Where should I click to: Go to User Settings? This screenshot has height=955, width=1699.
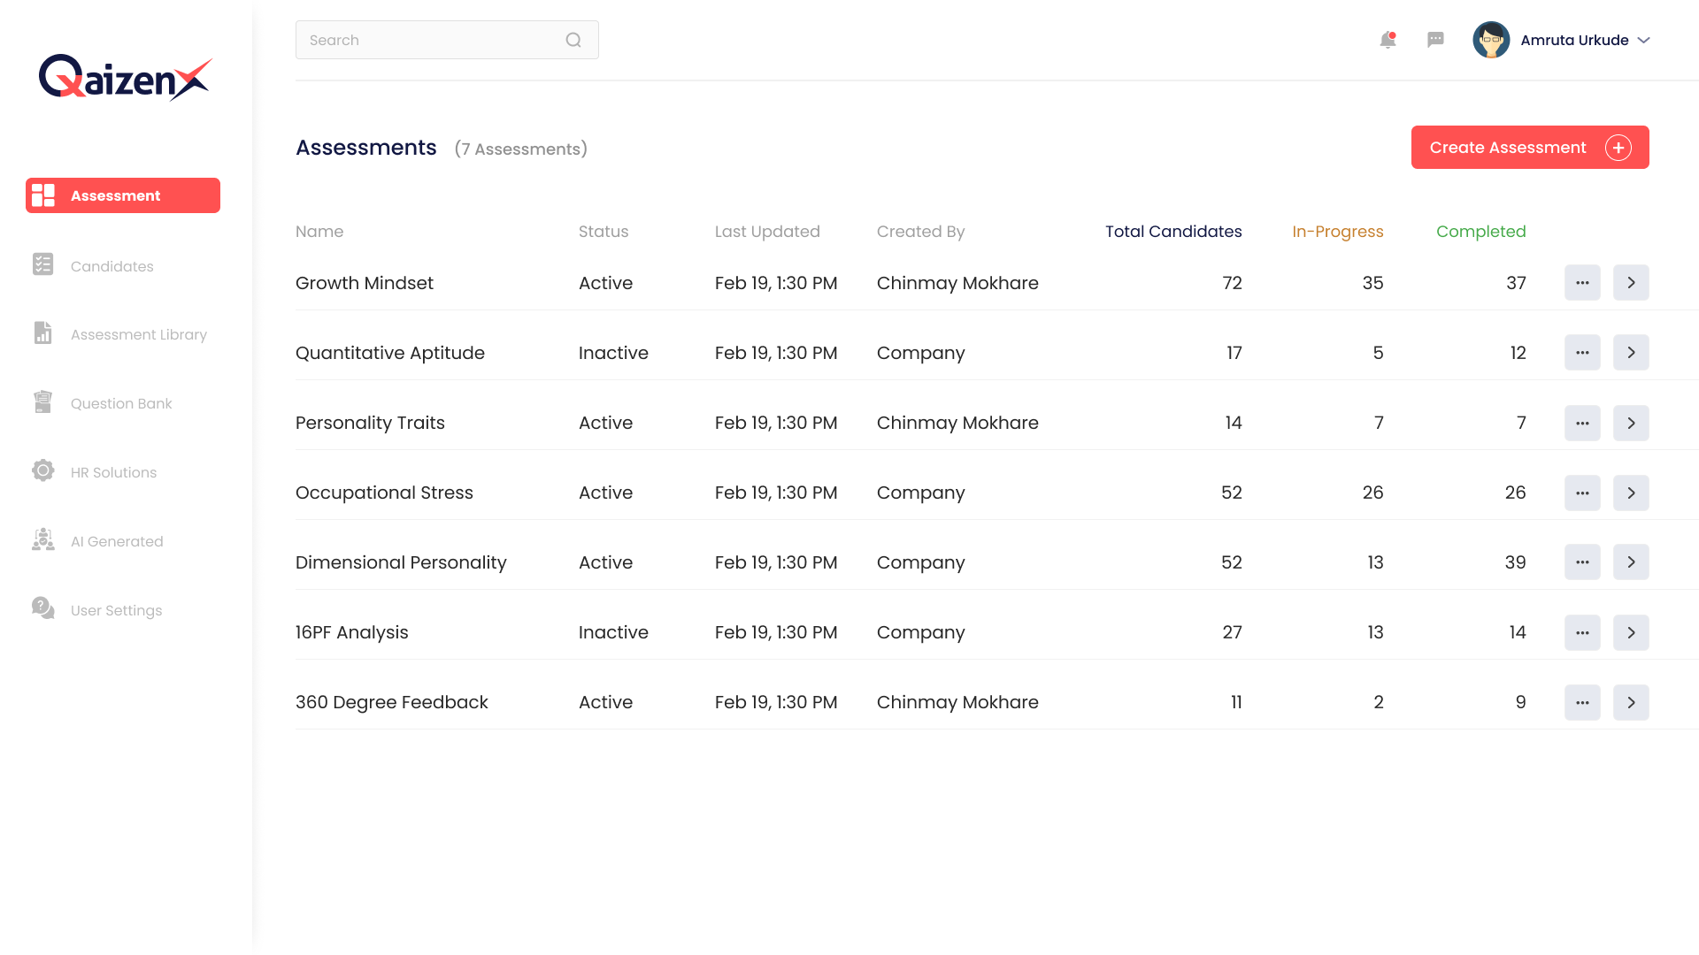pyautogui.click(x=116, y=610)
